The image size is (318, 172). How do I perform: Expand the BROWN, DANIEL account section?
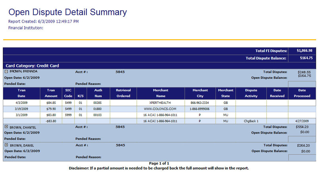tap(6, 145)
